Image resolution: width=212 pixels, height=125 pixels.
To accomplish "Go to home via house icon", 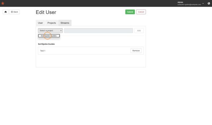I will tap(6, 12).
